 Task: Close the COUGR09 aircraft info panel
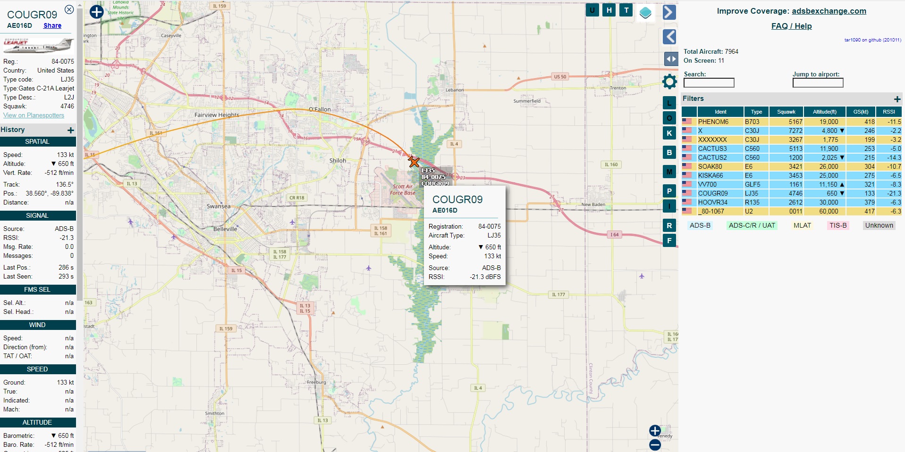pyautogui.click(x=69, y=9)
